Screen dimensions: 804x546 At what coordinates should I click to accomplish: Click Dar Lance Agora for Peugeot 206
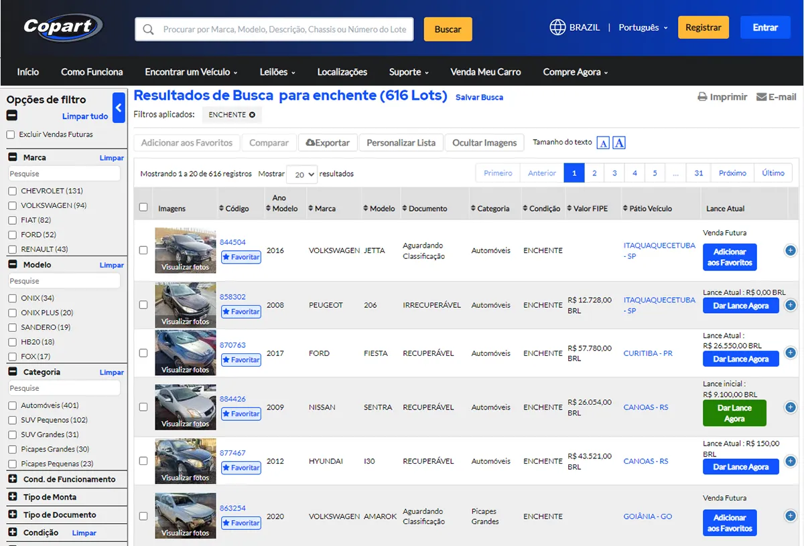(740, 306)
